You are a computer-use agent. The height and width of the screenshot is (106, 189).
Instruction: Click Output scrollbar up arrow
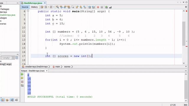[x=186, y=74]
